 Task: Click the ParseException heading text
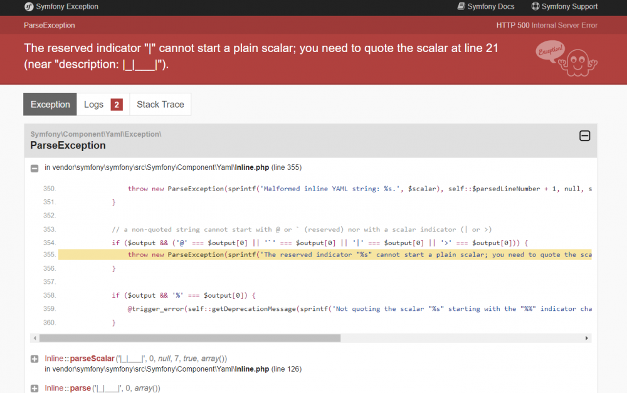click(x=68, y=145)
